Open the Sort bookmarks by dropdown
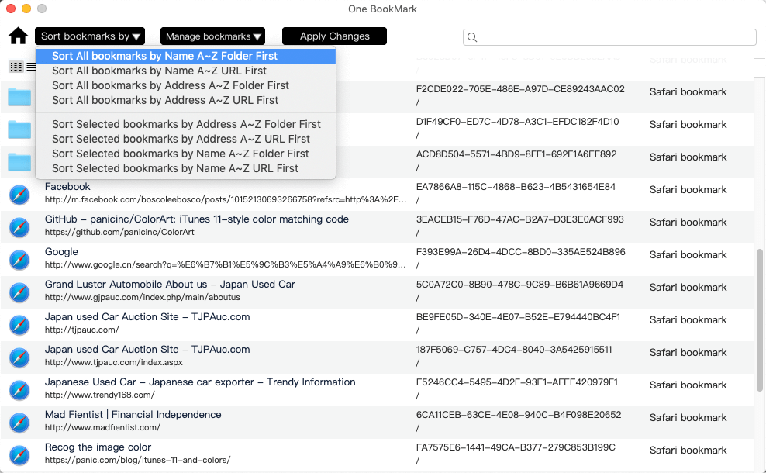 (x=89, y=36)
